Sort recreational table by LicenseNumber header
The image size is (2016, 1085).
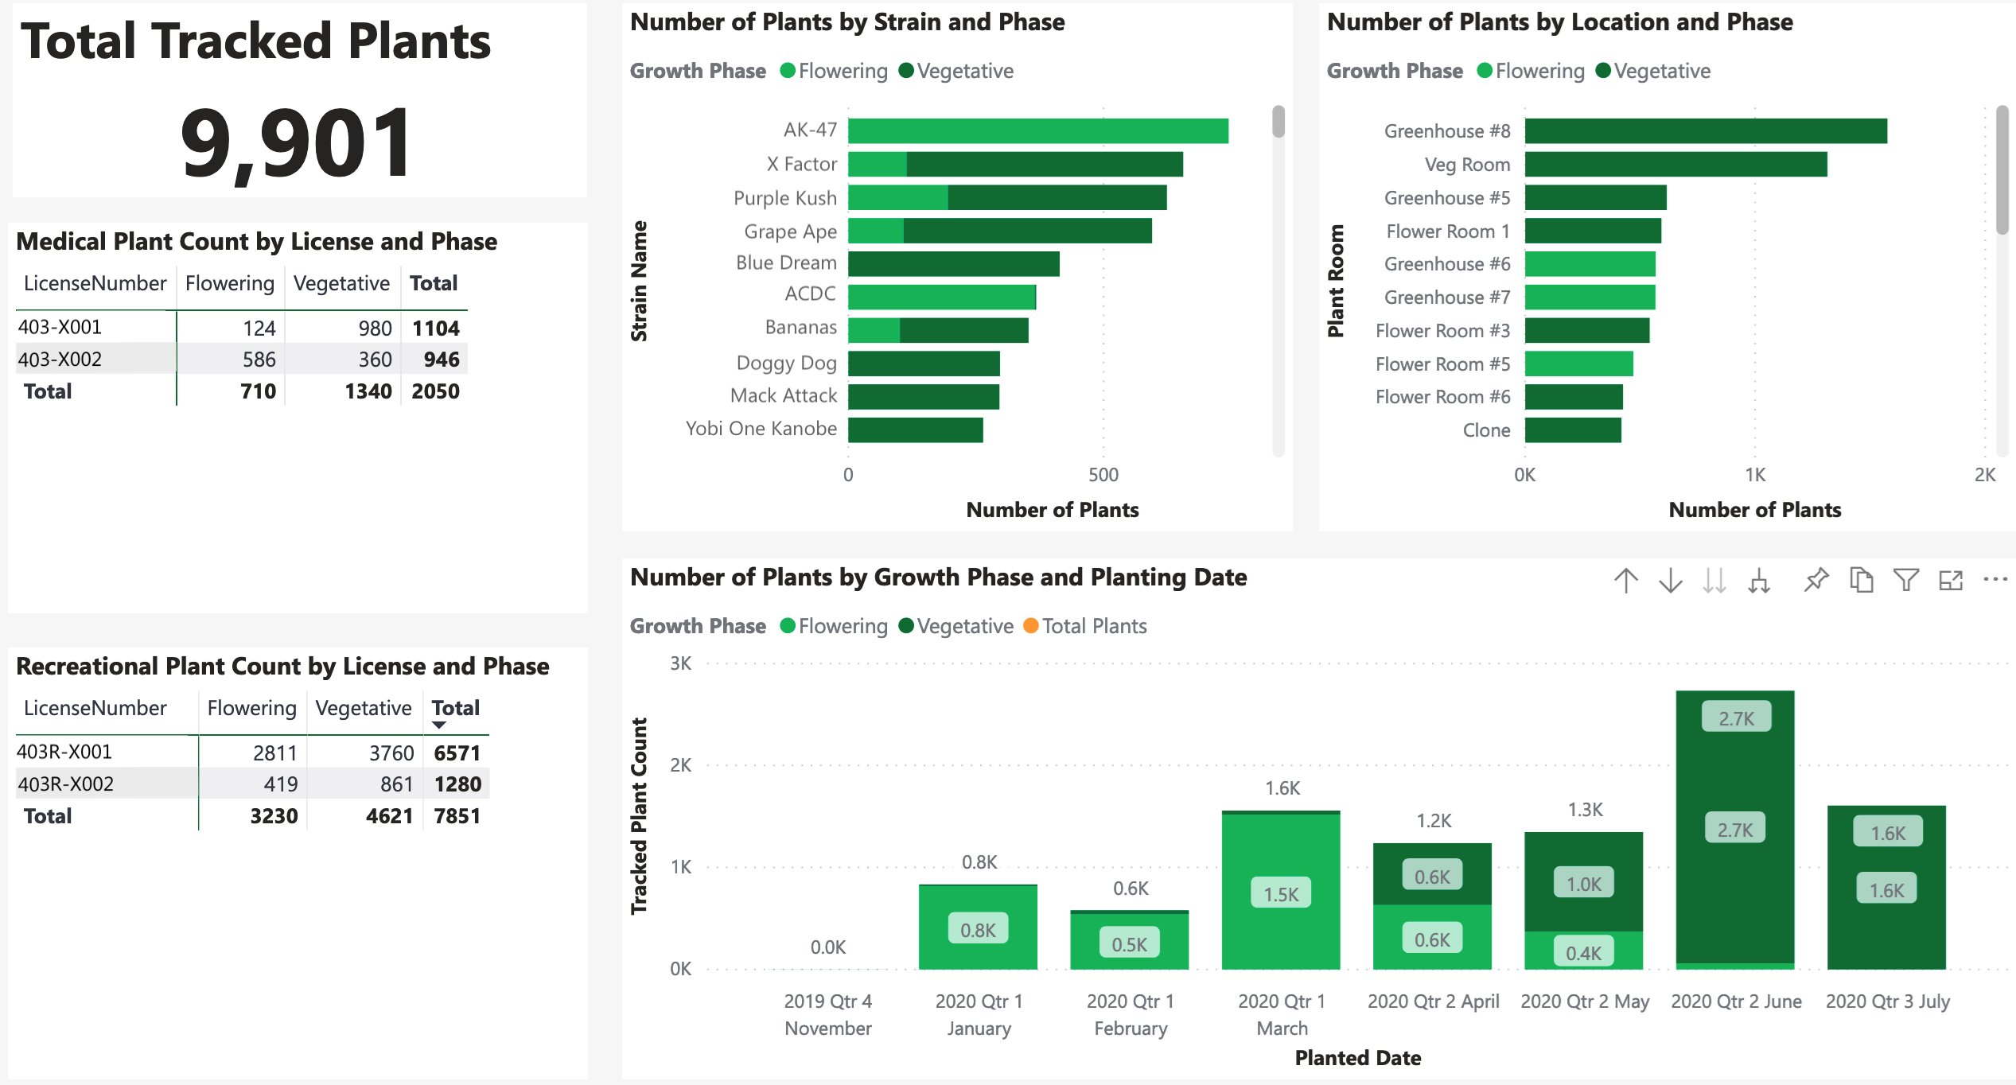click(95, 708)
